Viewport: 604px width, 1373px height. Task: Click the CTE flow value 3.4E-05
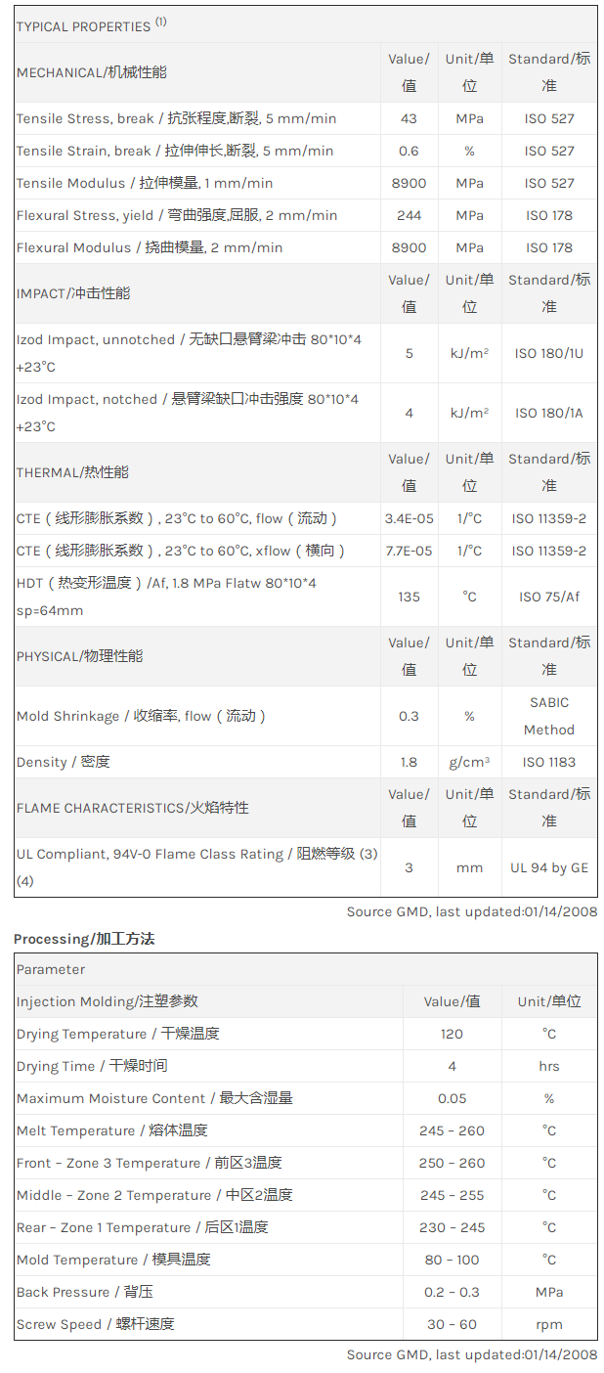click(409, 518)
